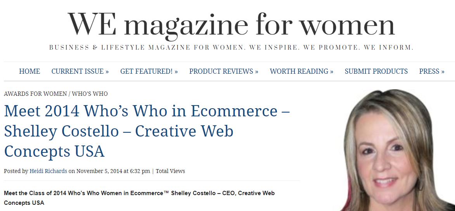Expand the PRESS menu
Image resolution: width=455 pixels, height=211 pixels.
(431, 71)
